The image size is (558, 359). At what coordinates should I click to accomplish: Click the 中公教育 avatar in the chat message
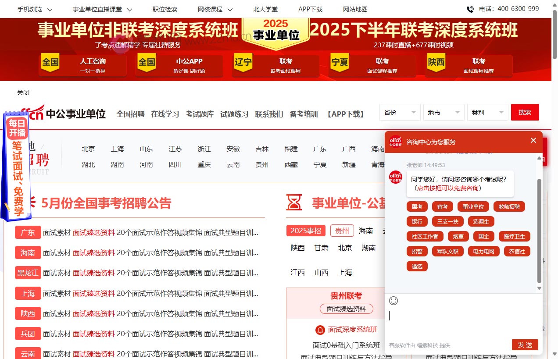tap(395, 178)
